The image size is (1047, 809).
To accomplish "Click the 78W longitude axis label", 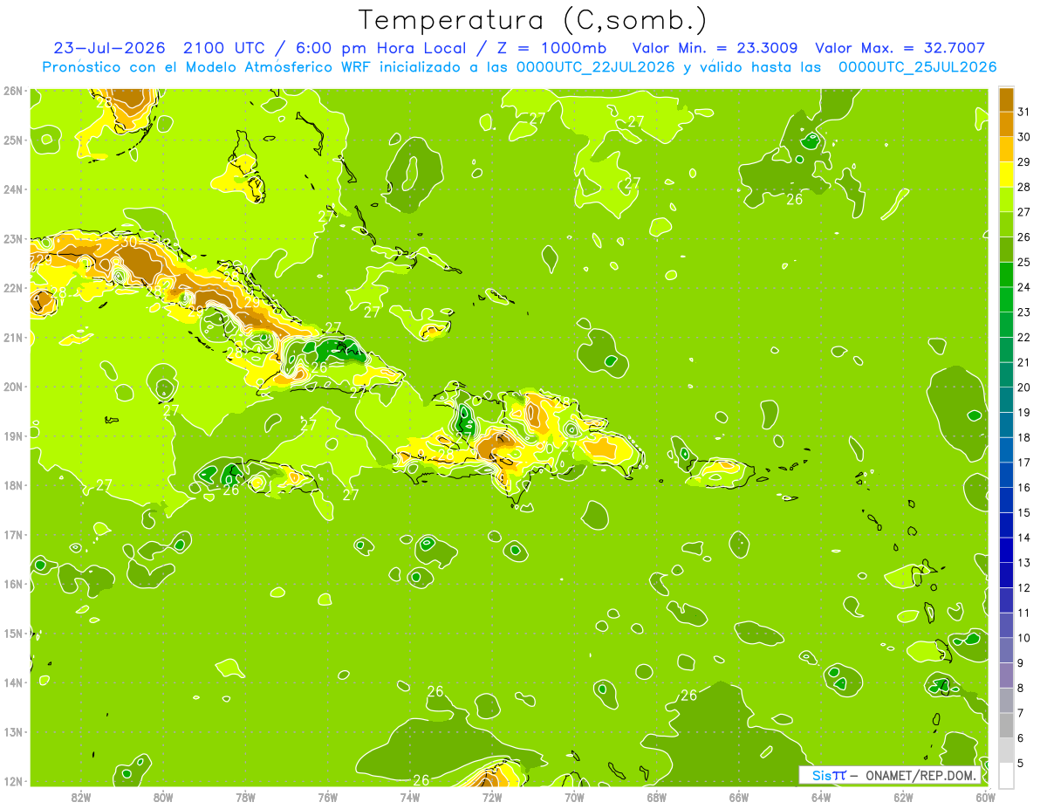I will point(245,797).
